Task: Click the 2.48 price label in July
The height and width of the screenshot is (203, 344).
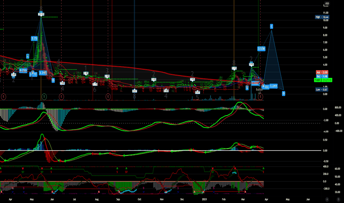Action: pos(86,73)
